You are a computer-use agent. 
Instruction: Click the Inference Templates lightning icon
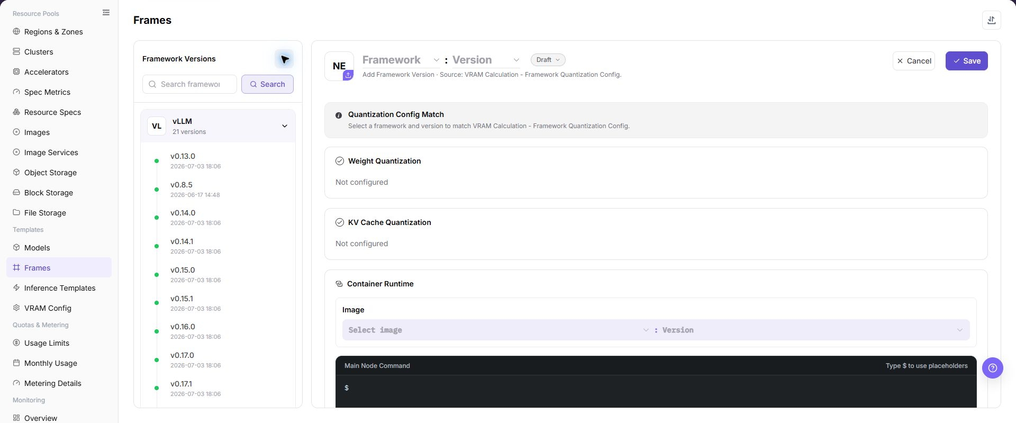pos(16,287)
